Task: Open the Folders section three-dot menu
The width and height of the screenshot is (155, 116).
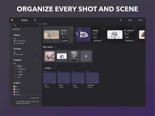Action: 55,68
